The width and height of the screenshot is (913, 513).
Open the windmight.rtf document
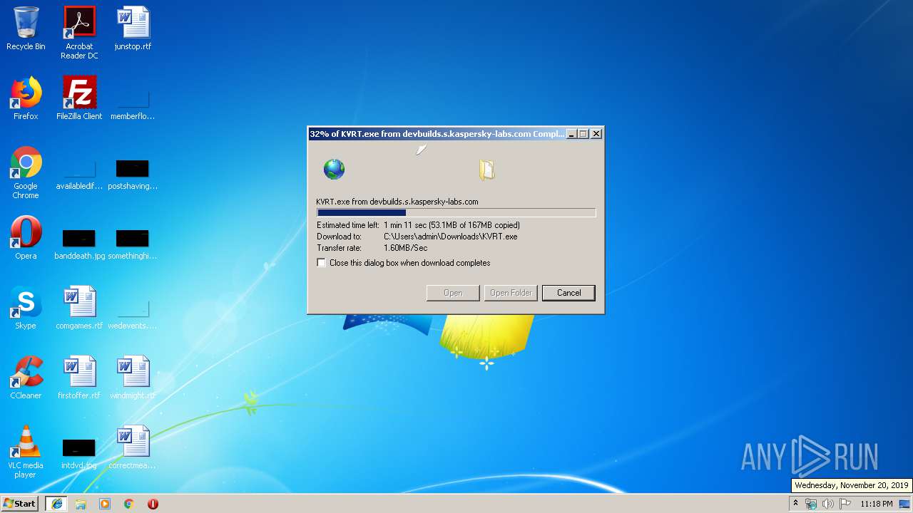133,378
